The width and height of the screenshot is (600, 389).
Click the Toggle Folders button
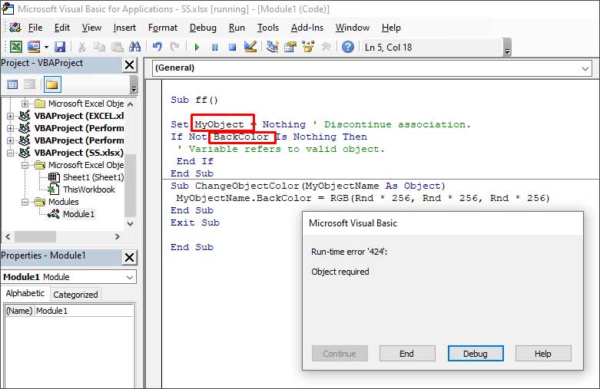click(52, 84)
